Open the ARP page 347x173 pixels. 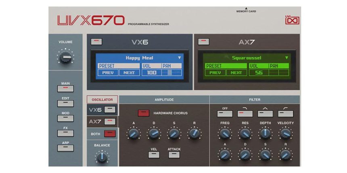[65, 148]
